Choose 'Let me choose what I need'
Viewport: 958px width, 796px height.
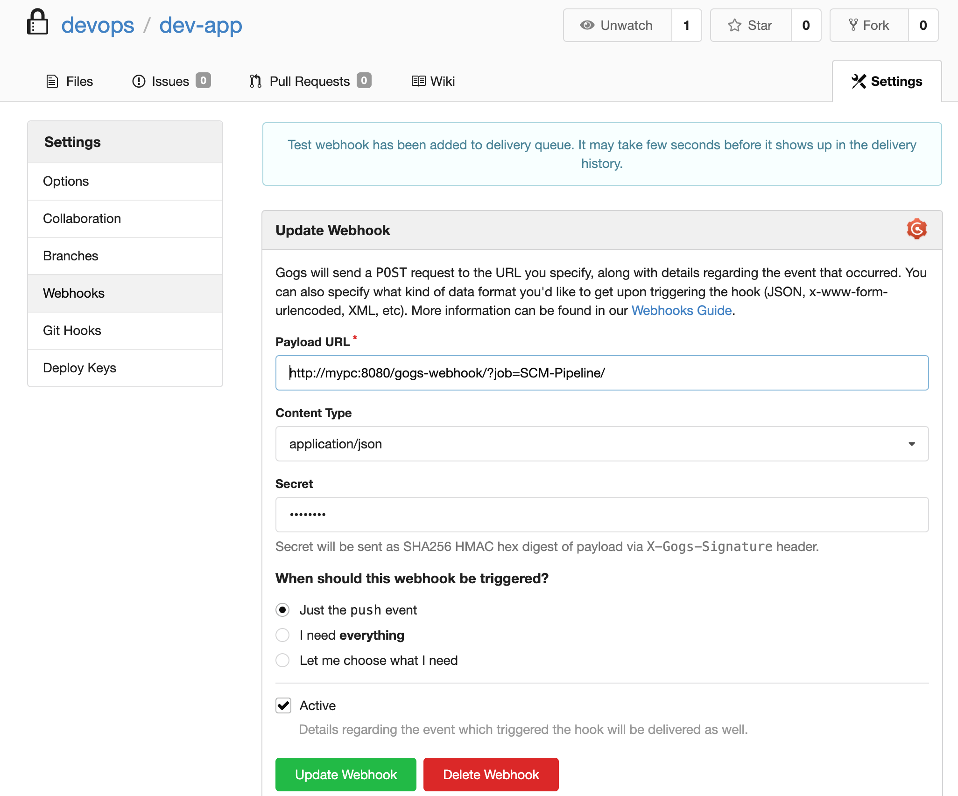[282, 660]
